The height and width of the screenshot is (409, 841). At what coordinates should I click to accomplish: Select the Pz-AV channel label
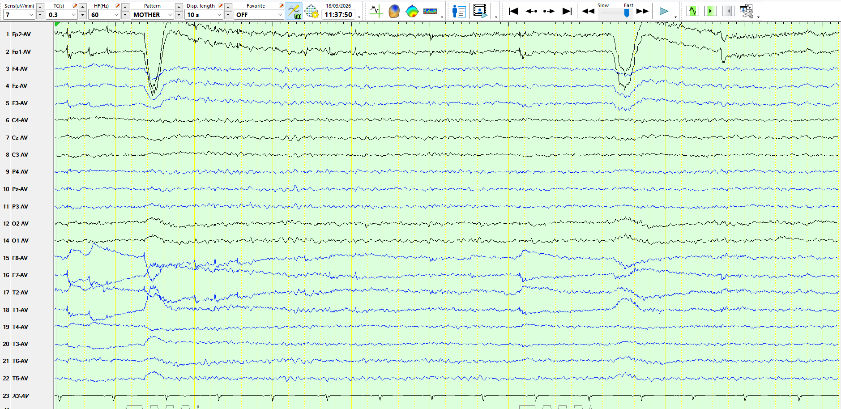click(x=20, y=189)
